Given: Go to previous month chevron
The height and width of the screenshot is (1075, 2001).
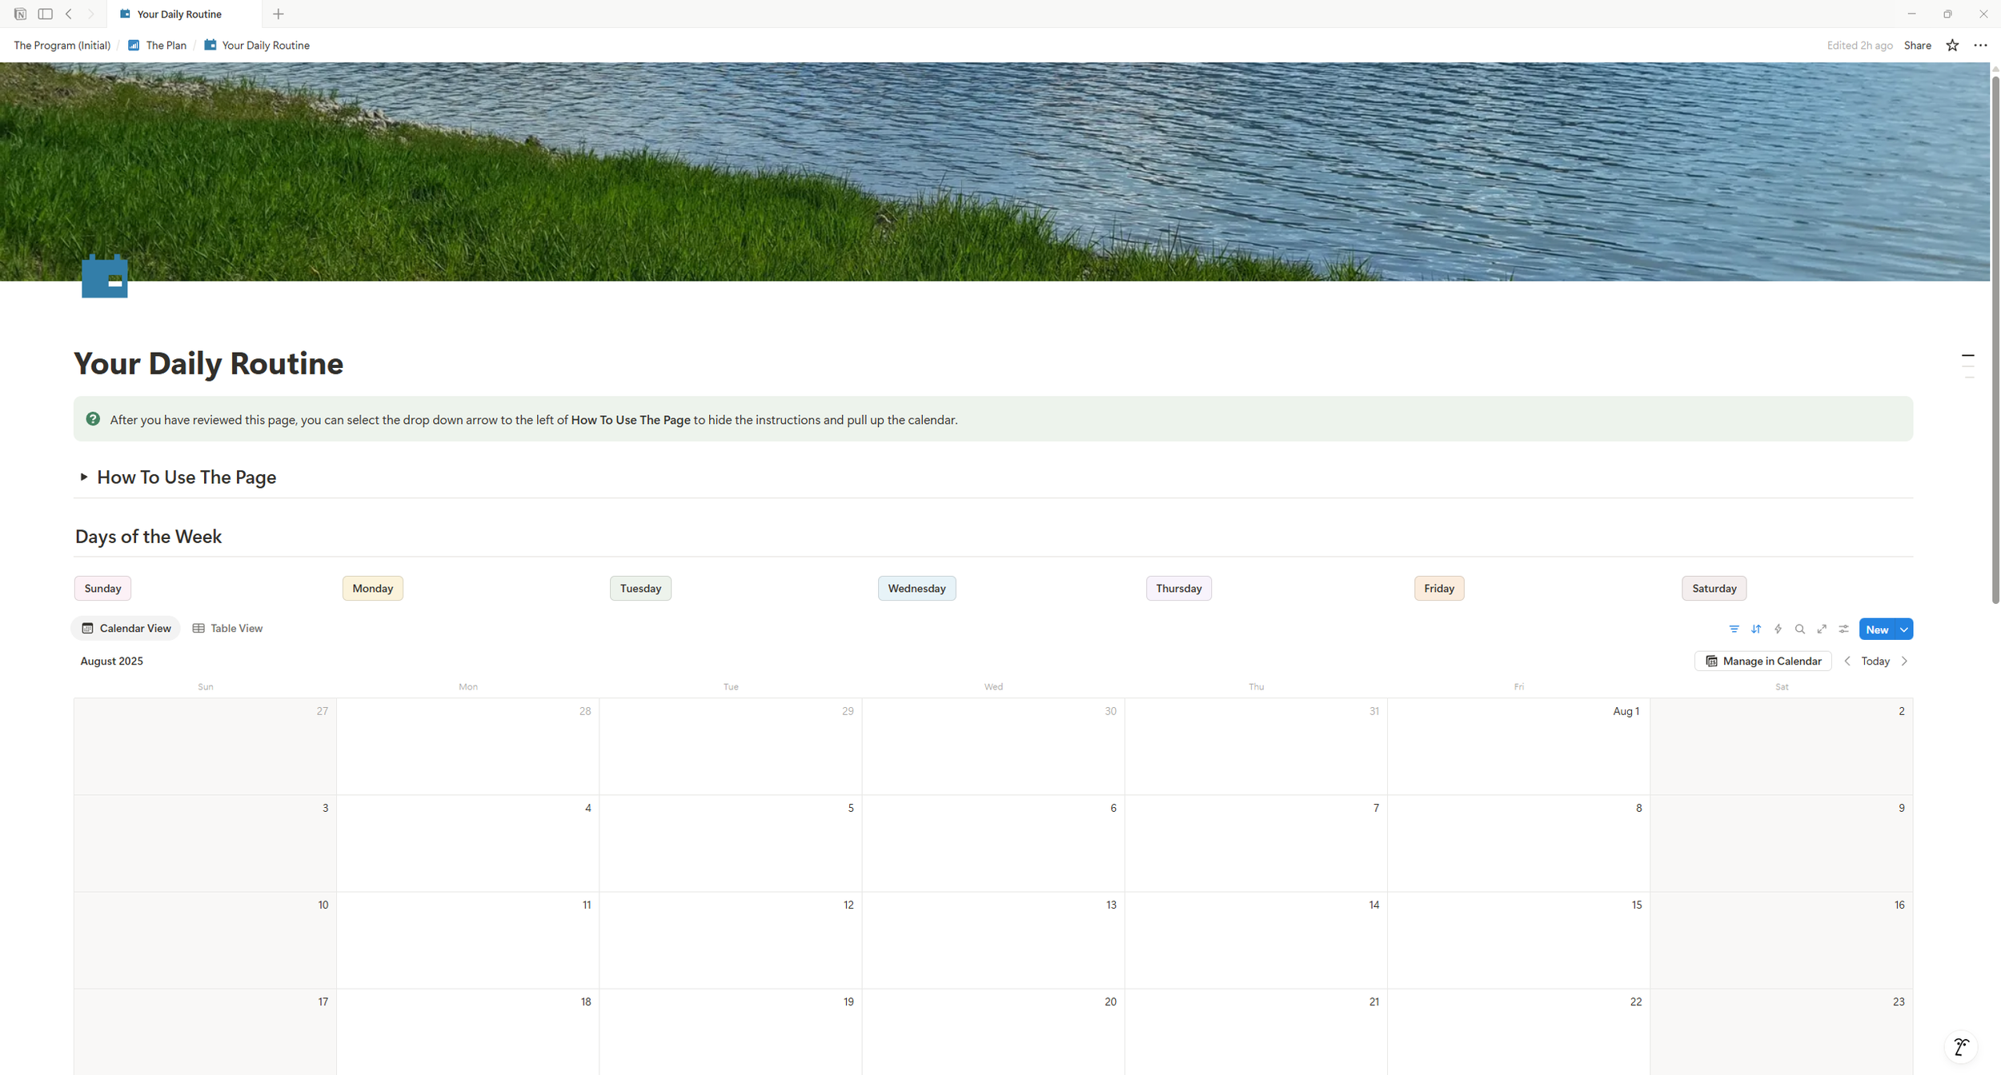Looking at the screenshot, I should tap(1847, 661).
